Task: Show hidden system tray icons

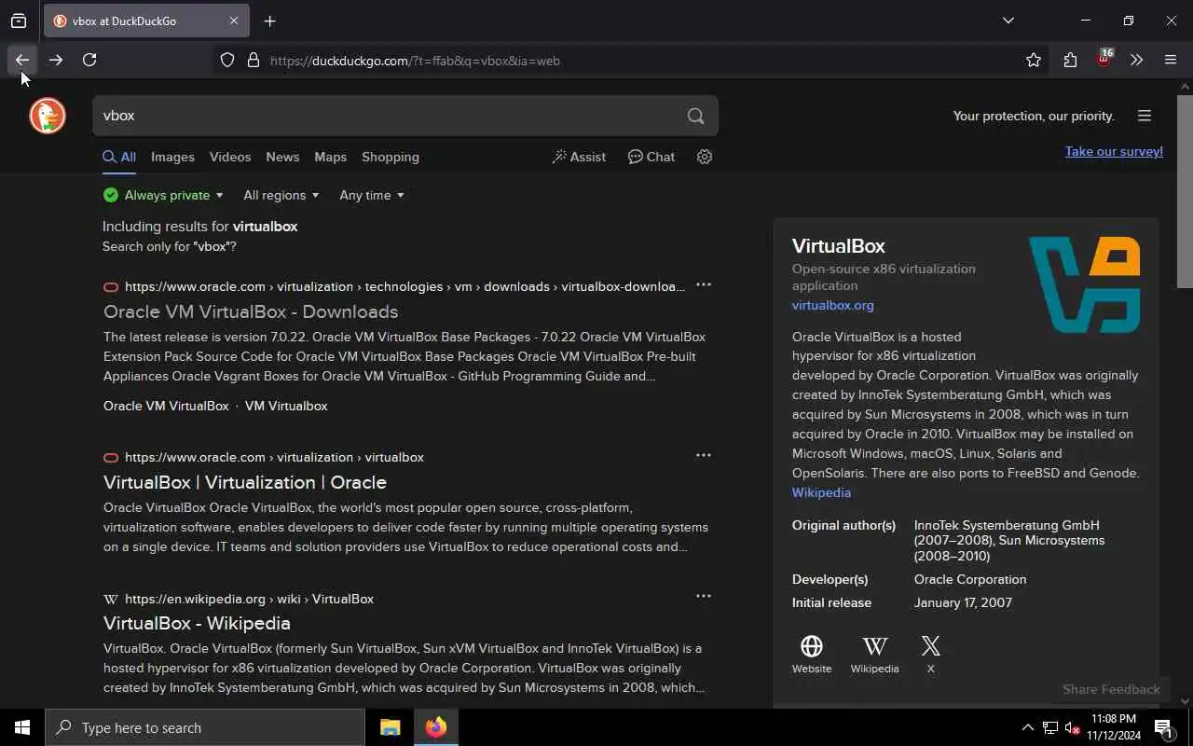Action: click(1027, 727)
